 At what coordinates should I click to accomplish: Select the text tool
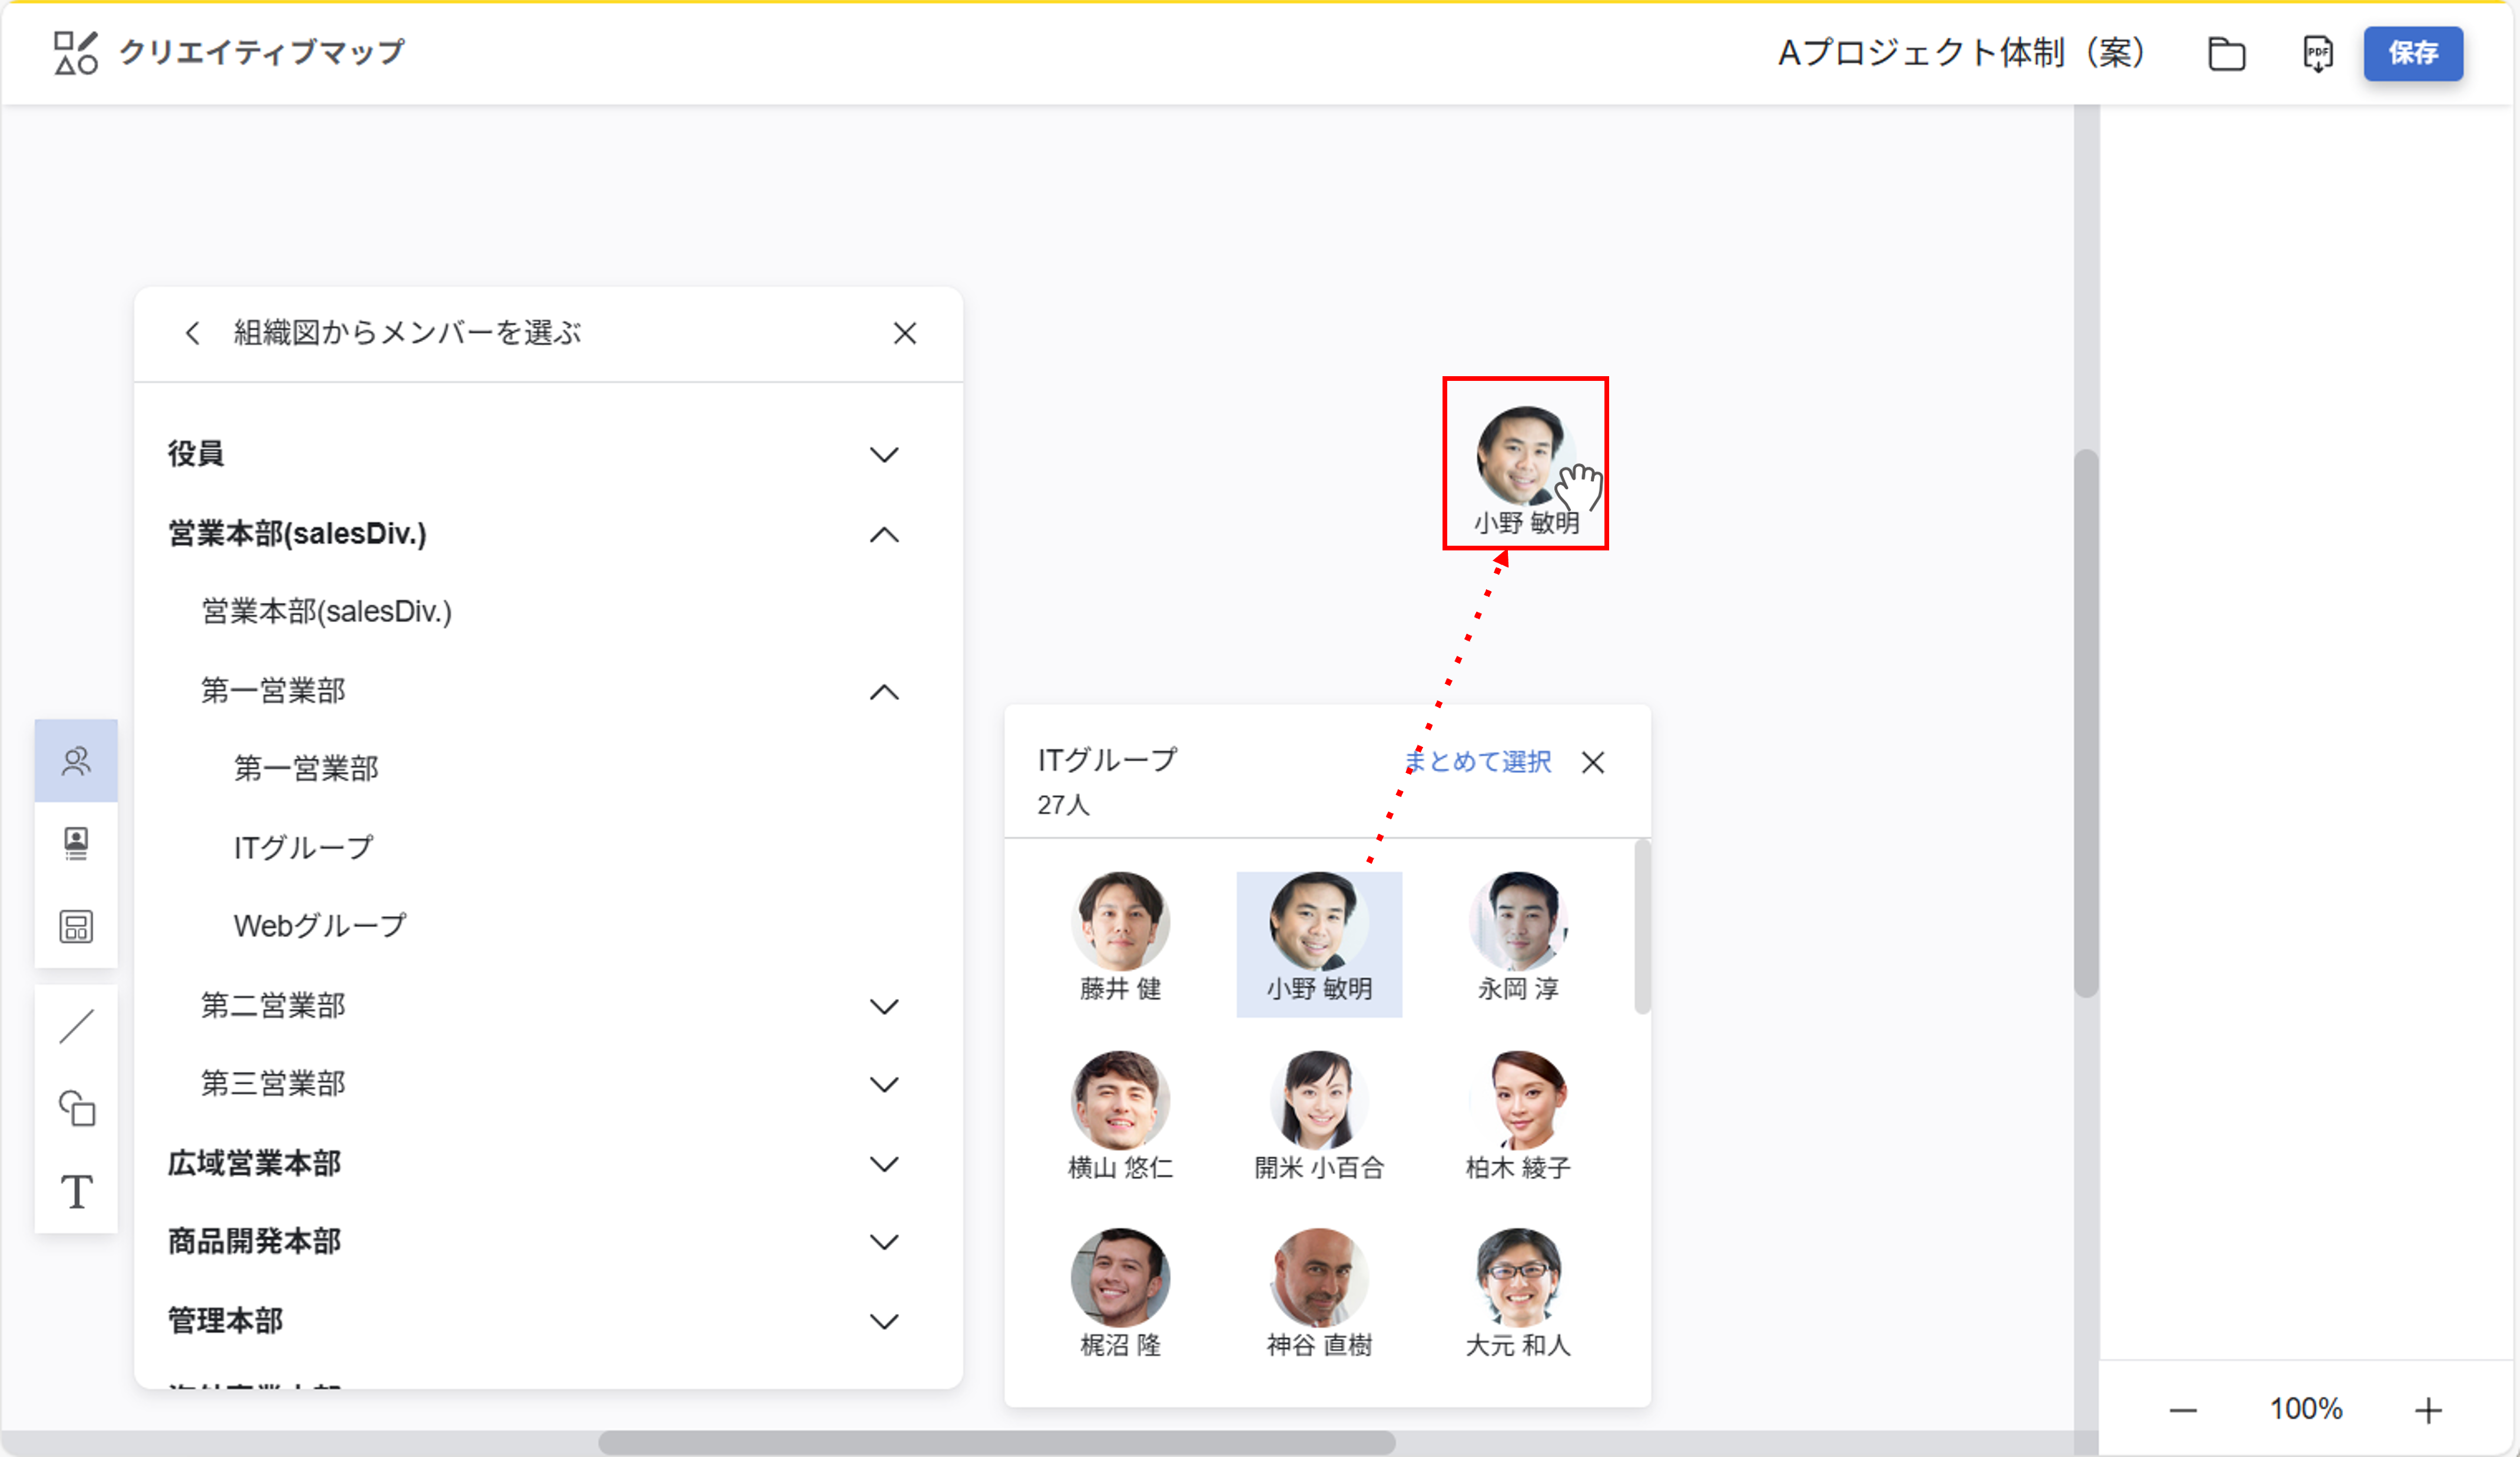(x=76, y=1191)
